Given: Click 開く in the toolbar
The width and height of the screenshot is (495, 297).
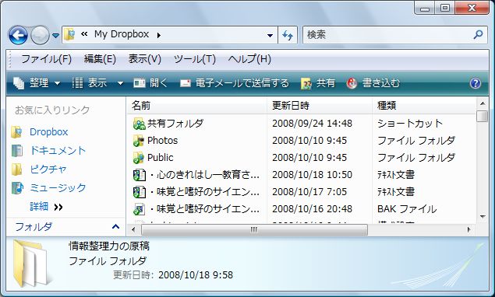Looking at the screenshot, I should click(x=150, y=83).
